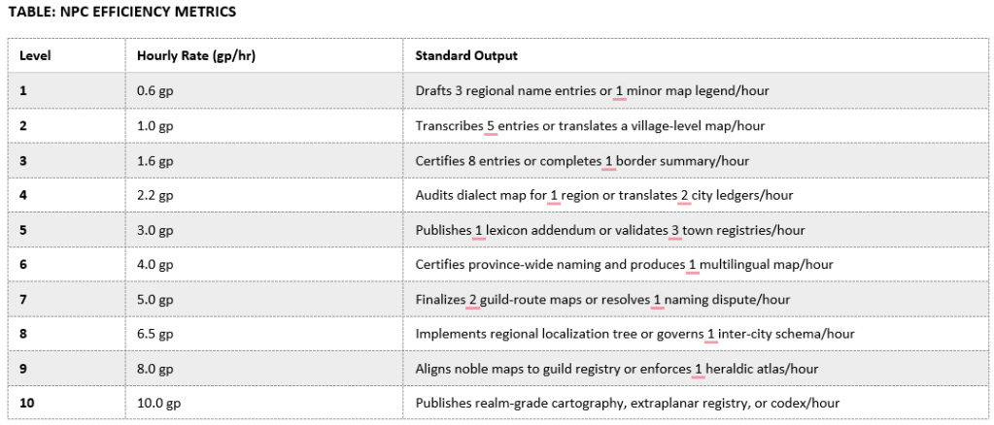Select the '6.5 gp' rate cell
The image size is (994, 425).
point(155,334)
